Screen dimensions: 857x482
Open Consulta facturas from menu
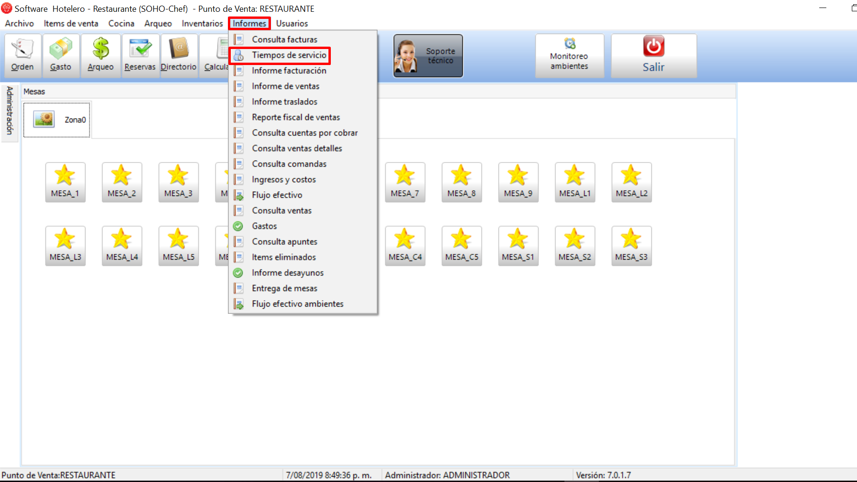coord(284,40)
